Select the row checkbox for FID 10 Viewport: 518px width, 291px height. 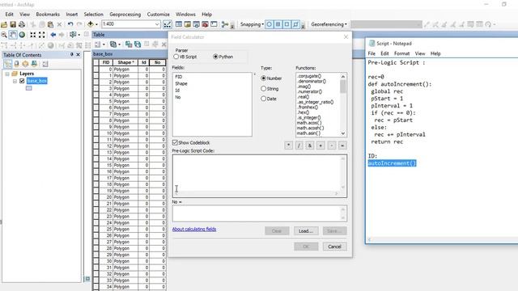[x=96, y=133]
